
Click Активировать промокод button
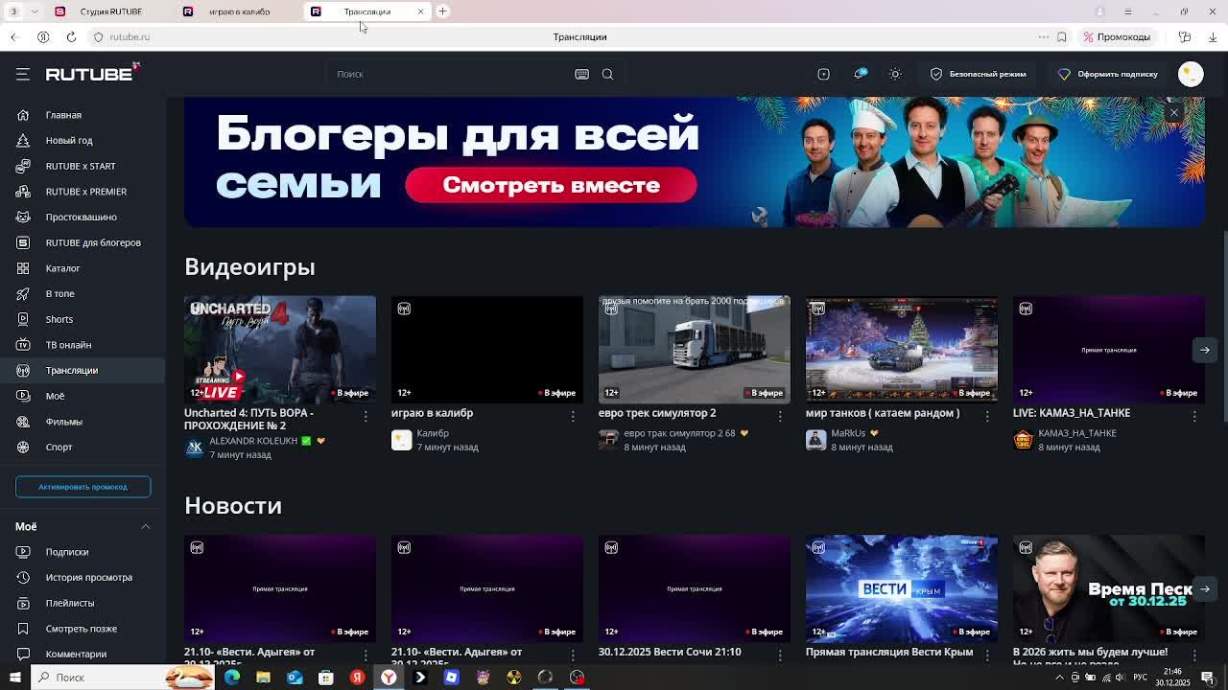(83, 487)
